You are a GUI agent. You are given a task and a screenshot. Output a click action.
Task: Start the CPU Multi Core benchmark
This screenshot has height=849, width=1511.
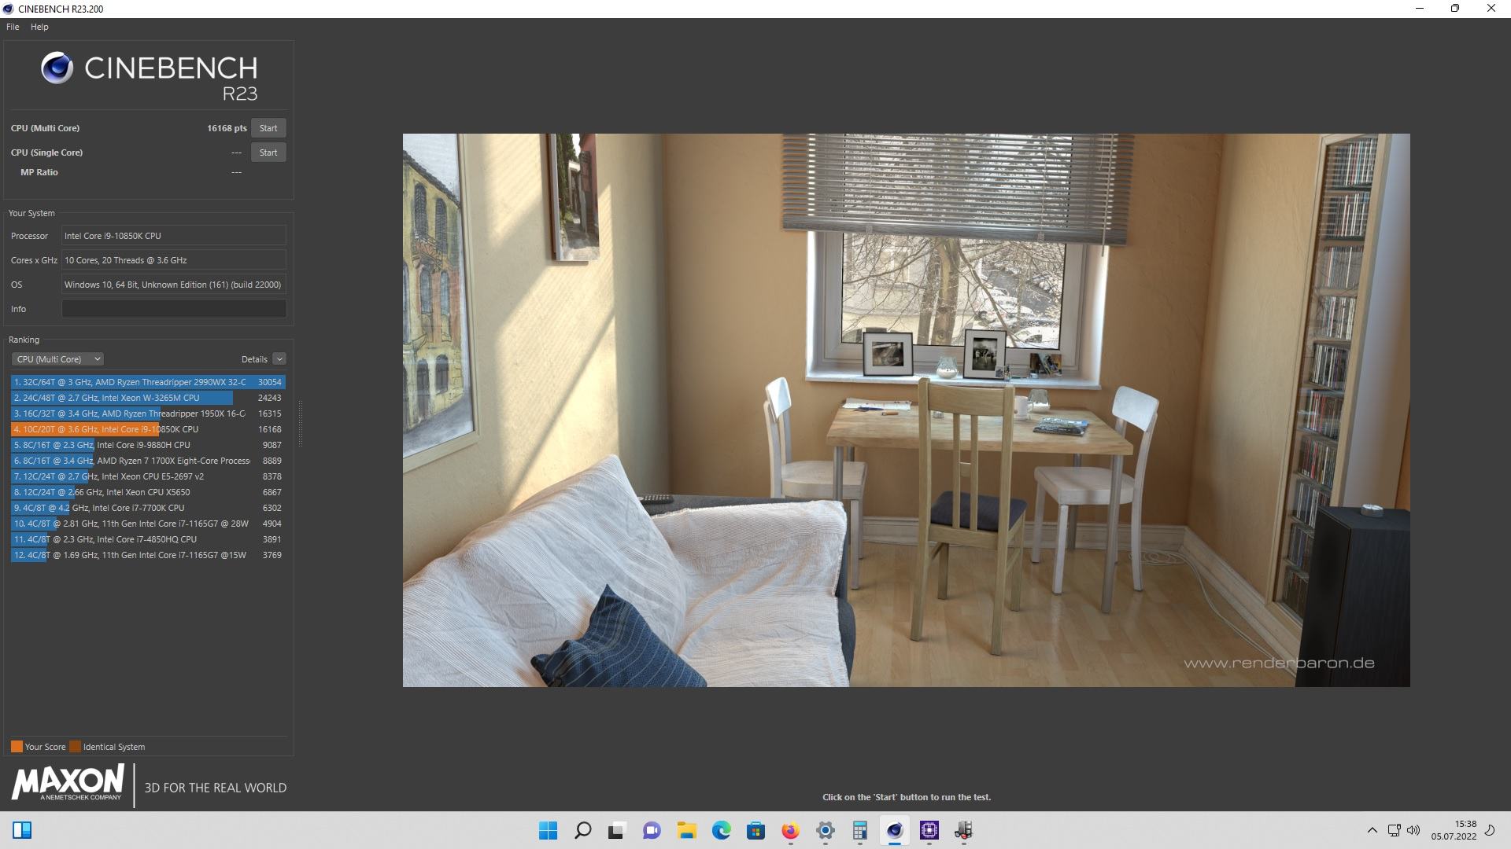268,128
